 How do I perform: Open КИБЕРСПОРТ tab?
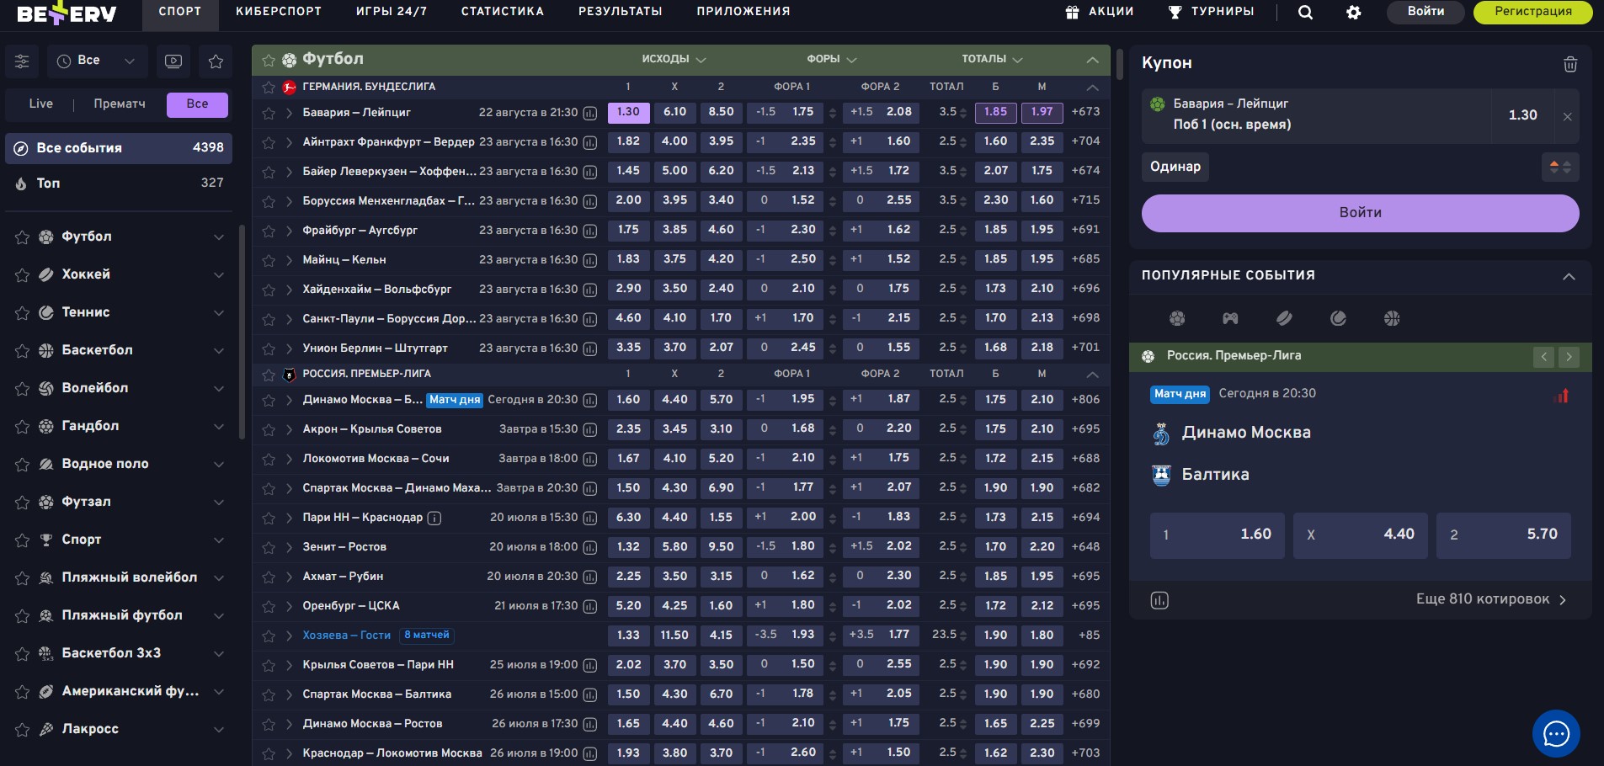pyautogui.click(x=279, y=12)
